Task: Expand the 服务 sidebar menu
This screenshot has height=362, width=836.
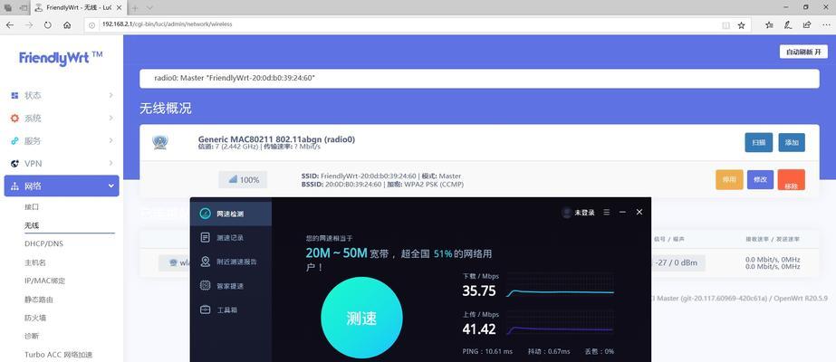Action: tap(62, 141)
